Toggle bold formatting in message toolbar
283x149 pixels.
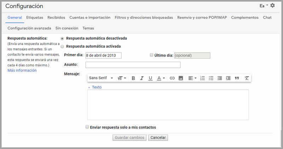coord(133,78)
